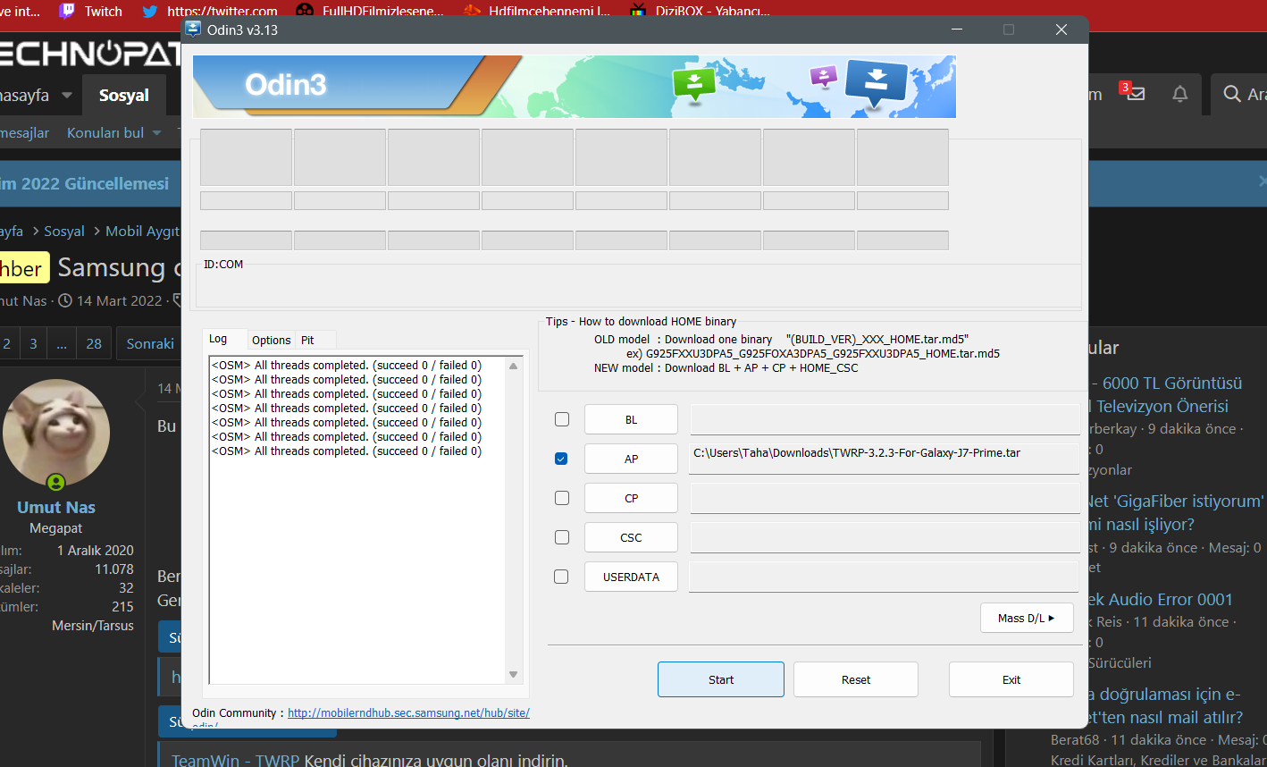This screenshot has width=1267, height=767.
Task: Go to page 2 of the thread
Action: (x=7, y=343)
